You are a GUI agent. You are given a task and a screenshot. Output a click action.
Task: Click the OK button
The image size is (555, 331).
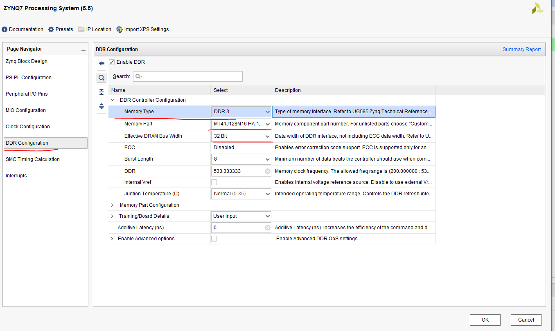tap(485, 320)
